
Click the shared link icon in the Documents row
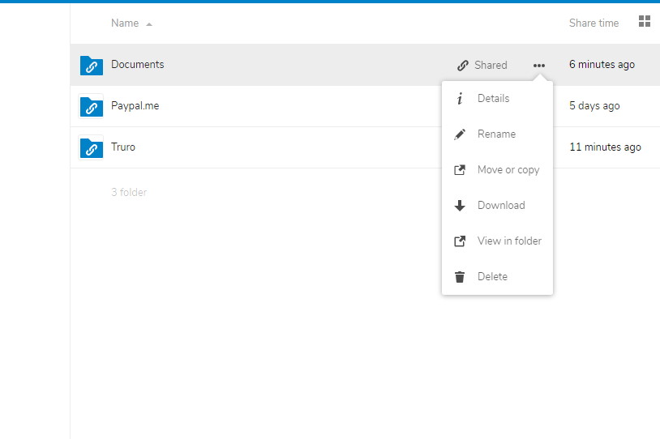463,65
